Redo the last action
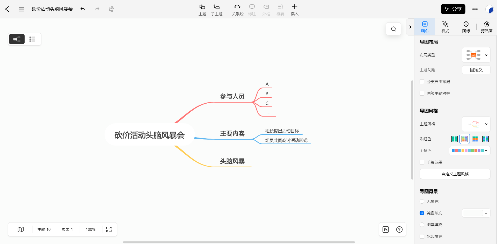Viewport: 497px width, 244px height. 97,9
